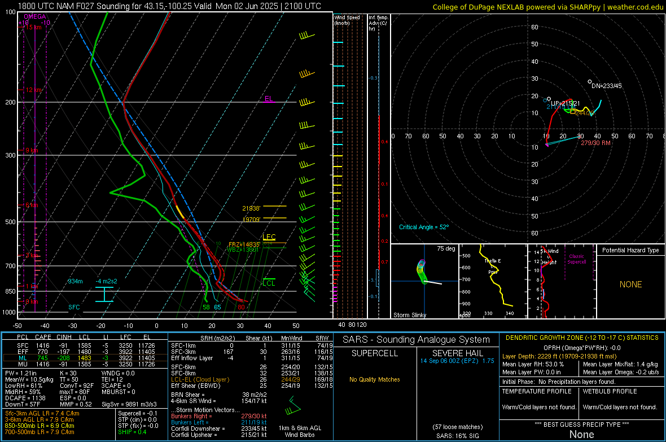Select the EFF parcel row
The height and width of the screenshot is (442, 666).
[85, 352]
